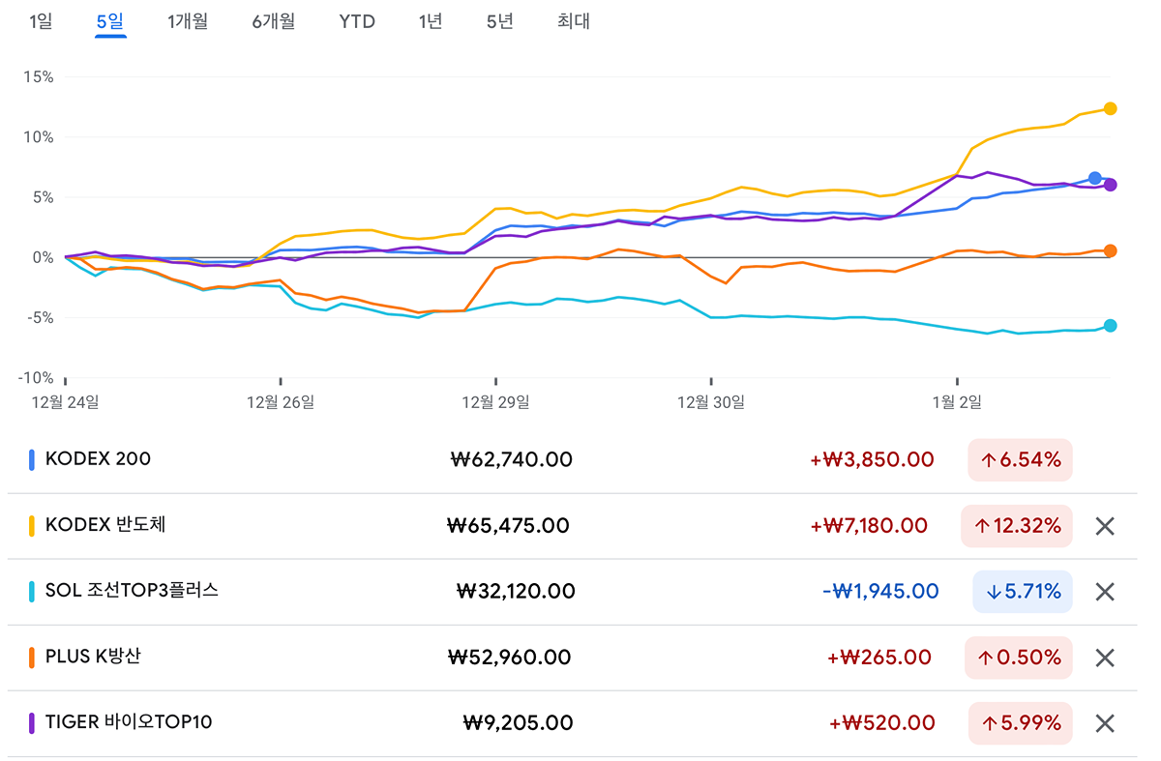Click the yellow swatch beside KODEX 반도체
This screenshot has width=1161, height=761.
coord(32,526)
